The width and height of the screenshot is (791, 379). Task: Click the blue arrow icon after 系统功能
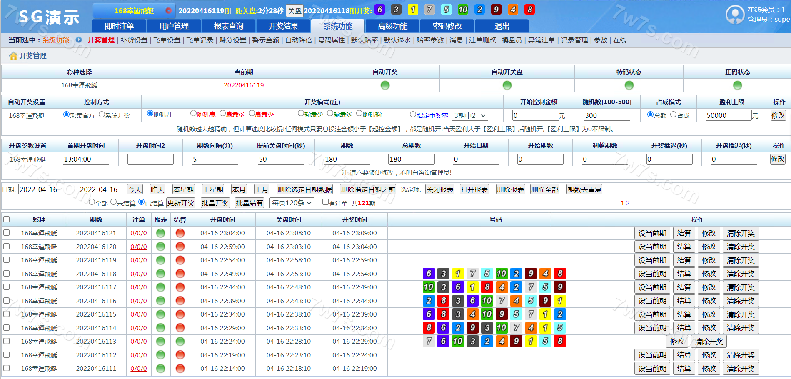coord(79,40)
